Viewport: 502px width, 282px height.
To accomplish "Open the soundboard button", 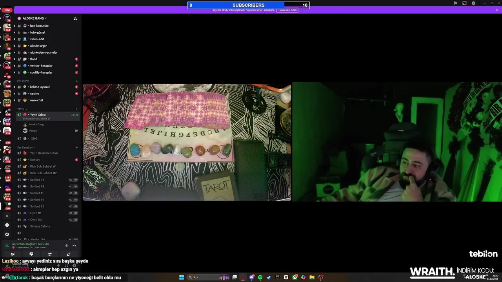I will tap(69, 254).
